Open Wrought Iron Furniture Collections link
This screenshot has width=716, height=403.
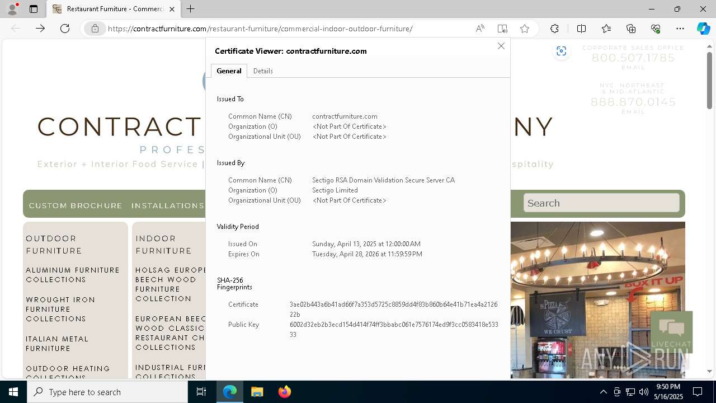click(x=60, y=309)
